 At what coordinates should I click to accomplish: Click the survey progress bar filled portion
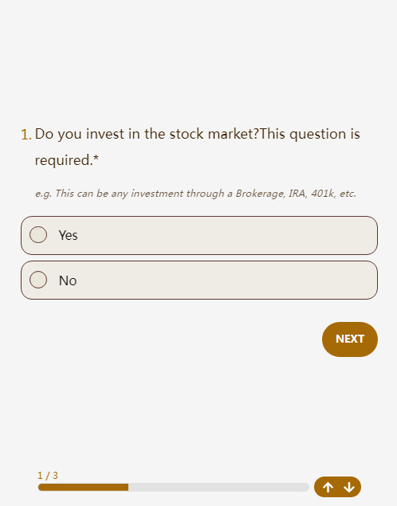pyautogui.click(x=83, y=488)
